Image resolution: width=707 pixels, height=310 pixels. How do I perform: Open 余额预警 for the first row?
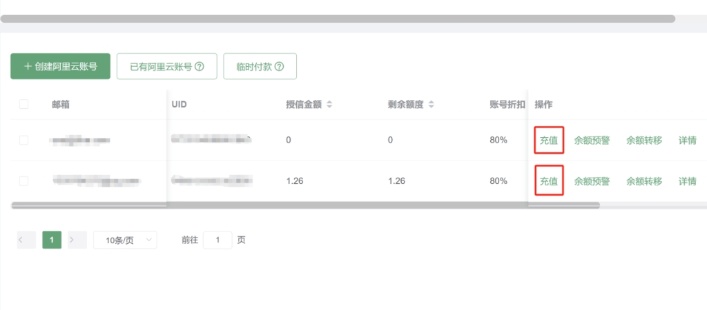click(592, 141)
